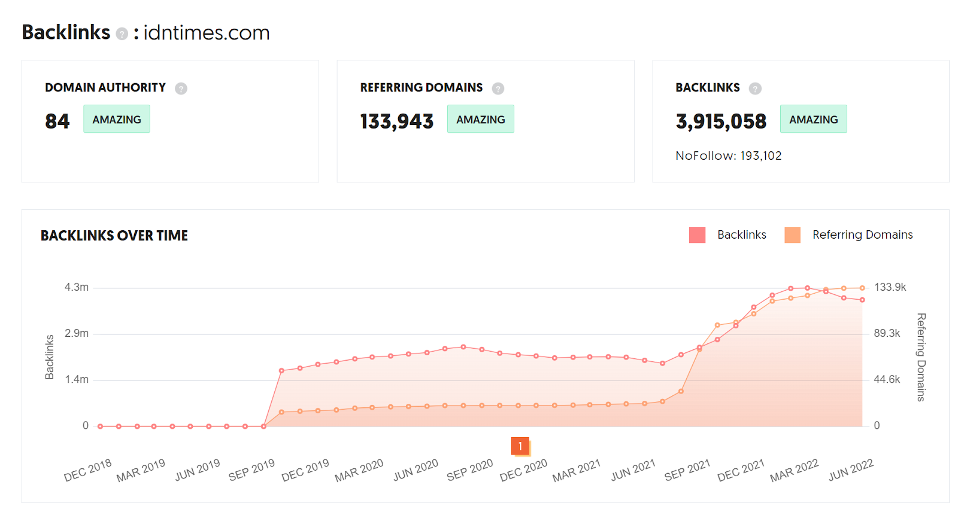Click DEC 2020 x-axis label

click(523, 470)
